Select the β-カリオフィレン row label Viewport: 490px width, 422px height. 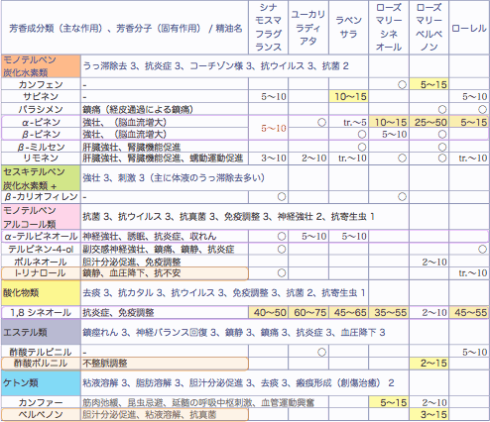[41, 197]
